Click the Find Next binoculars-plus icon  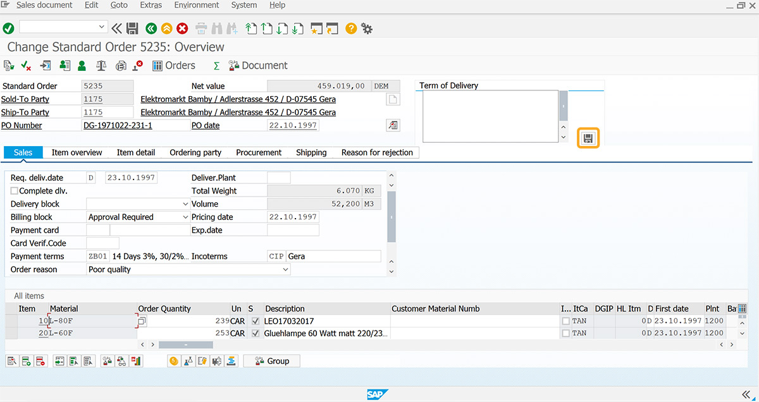click(x=231, y=28)
